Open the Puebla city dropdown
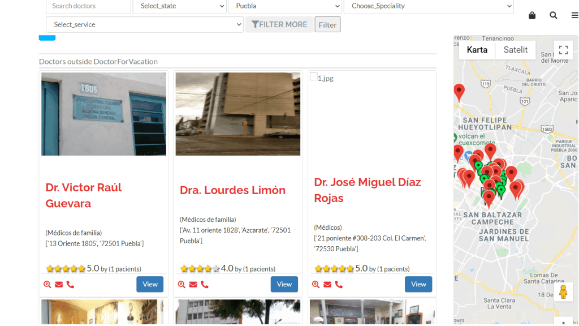Screen dimensions: 579x326 pos(284,6)
